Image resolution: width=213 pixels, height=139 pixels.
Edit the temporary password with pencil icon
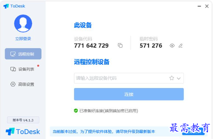click(x=180, y=46)
